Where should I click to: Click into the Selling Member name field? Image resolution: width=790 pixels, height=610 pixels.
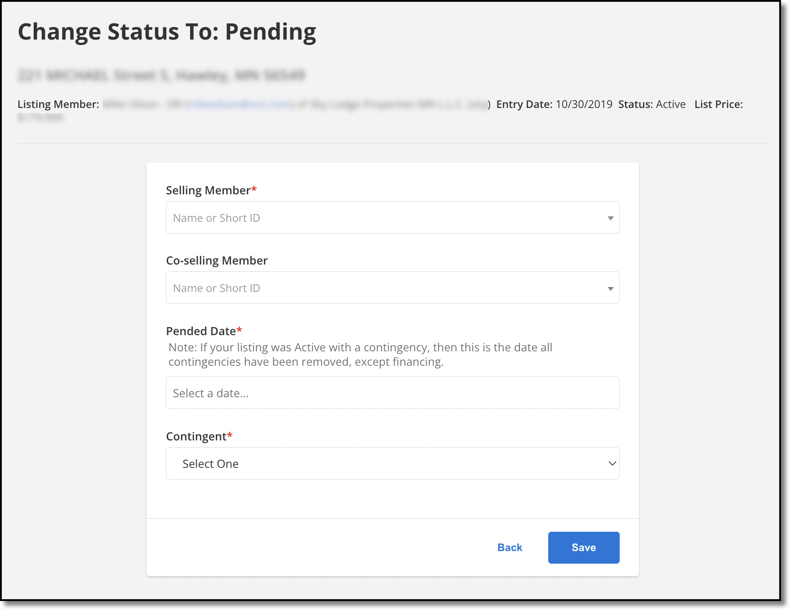tap(392, 217)
